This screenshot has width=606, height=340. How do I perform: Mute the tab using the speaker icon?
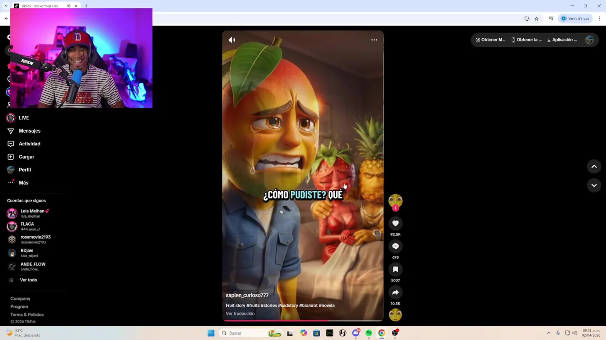[x=68, y=6]
